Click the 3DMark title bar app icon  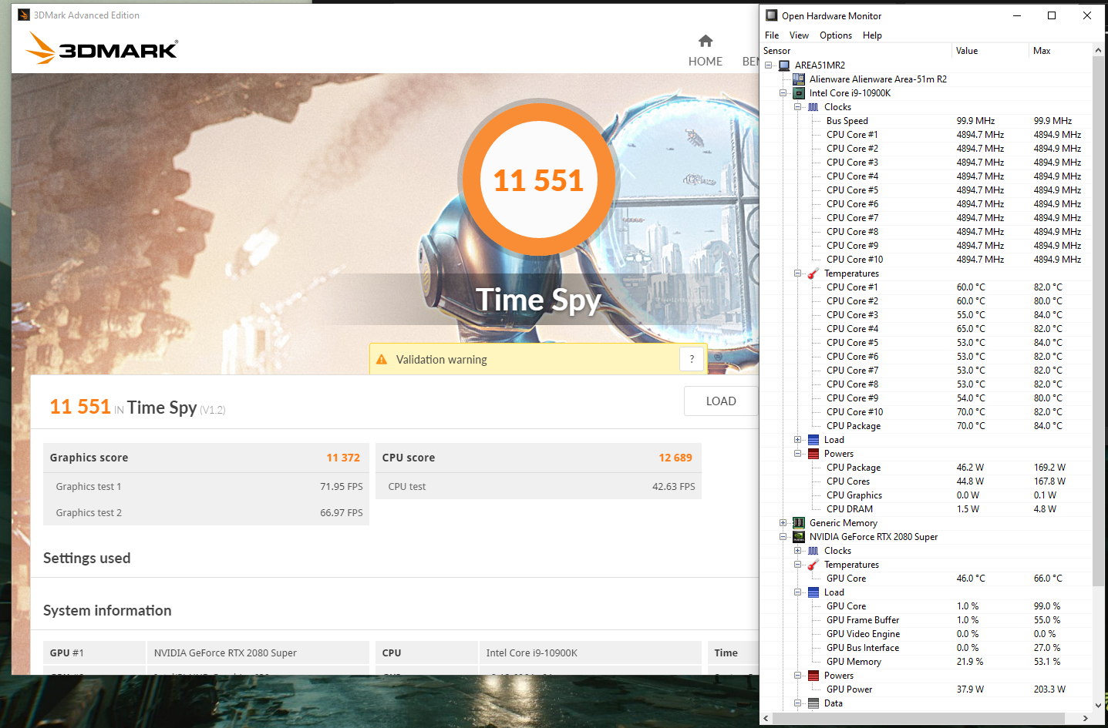tap(24, 15)
